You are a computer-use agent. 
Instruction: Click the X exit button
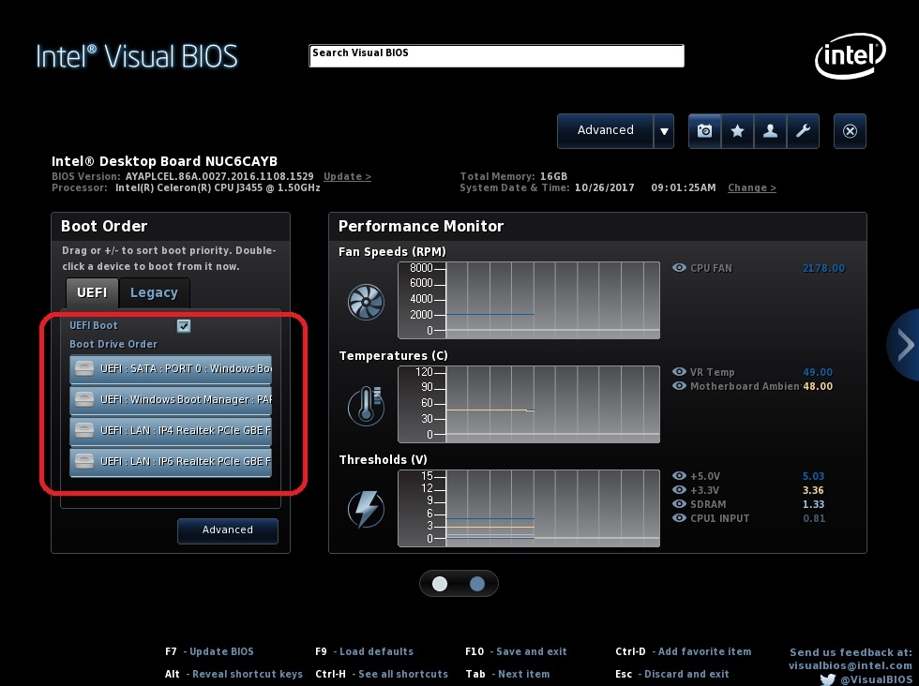tap(850, 130)
